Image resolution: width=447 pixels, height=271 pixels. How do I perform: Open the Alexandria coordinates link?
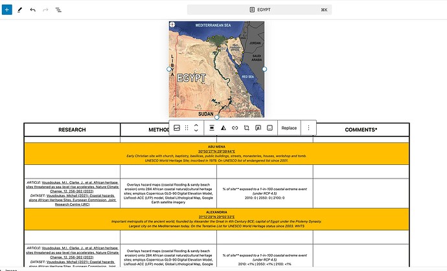point(216,217)
